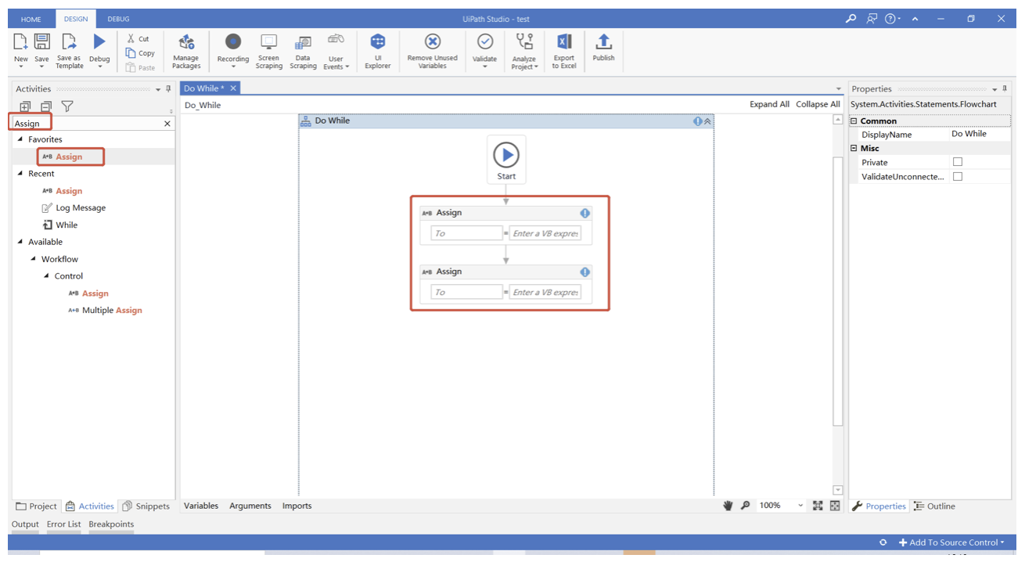The width and height of the screenshot is (1025, 562).
Task: Collapse the Recent group
Action: point(20,174)
